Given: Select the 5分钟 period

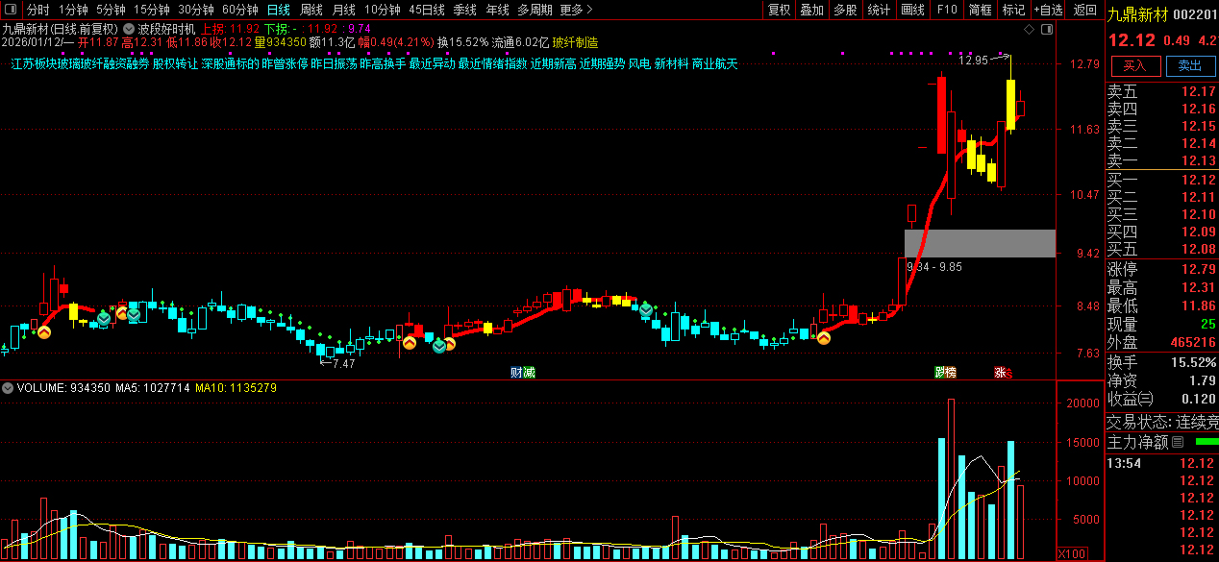Looking at the screenshot, I should (111, 10).
